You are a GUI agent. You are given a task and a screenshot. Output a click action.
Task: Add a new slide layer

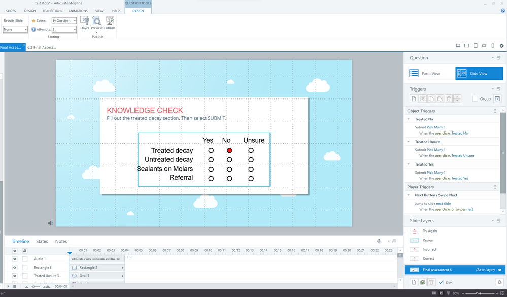point(414,282)
